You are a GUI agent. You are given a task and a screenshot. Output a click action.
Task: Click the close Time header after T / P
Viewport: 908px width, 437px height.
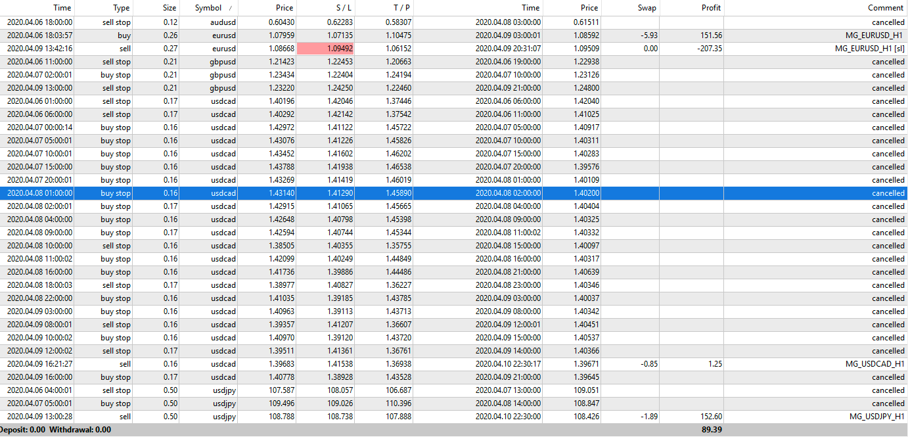click(x=531, y=8)
